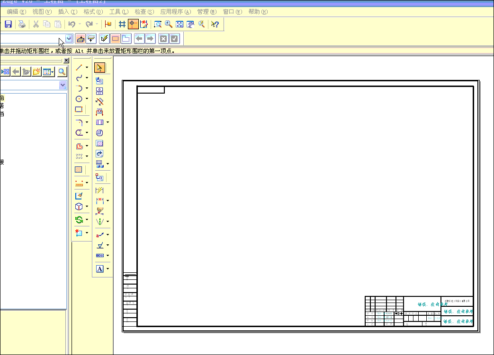Viewport: 494px width, 355px height.
Task: Click the Drawing View Wizard icon
Action: (x=99, y=81)
